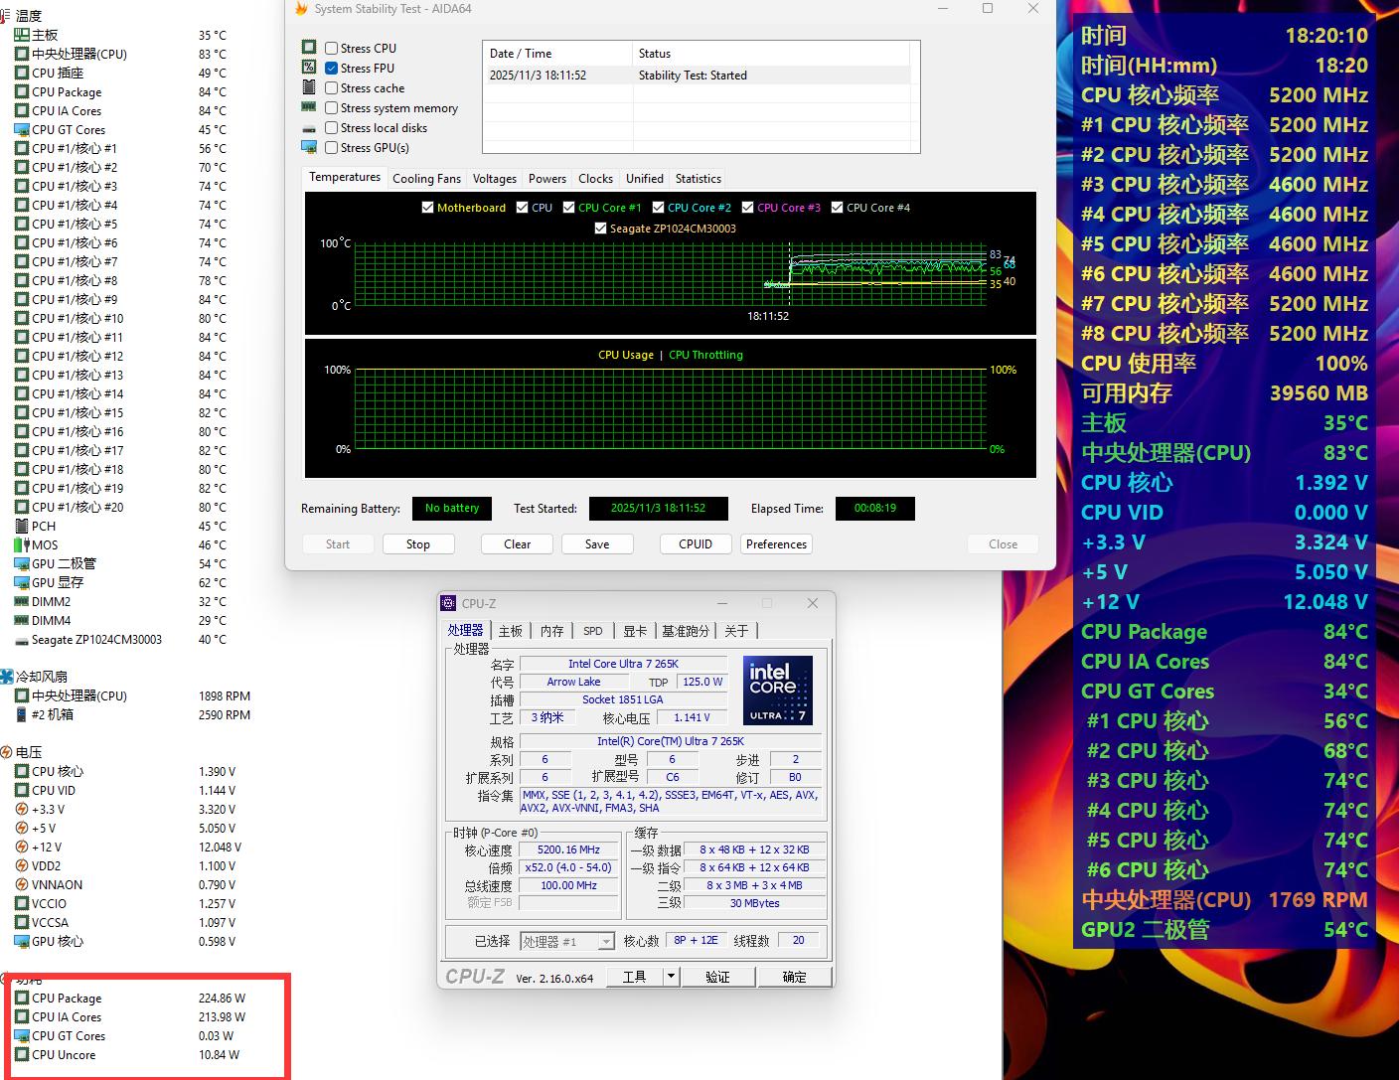1399x1080 pixels.
Task: Open the arrow next to 工具 in CPU-Z
Action: [671, 977]
